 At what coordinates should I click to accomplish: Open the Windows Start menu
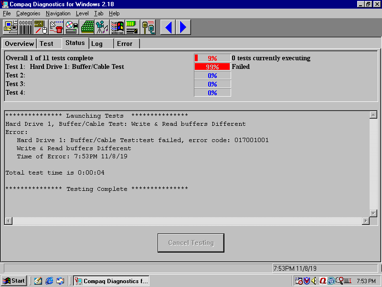14,281
